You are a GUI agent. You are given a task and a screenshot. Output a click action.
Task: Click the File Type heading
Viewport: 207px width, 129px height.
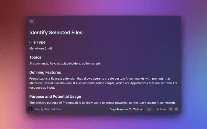point(38,42)
